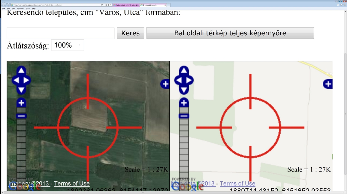347x194 pixels.
Task: Stop loading with the address bar X
Action: (110, 5)
